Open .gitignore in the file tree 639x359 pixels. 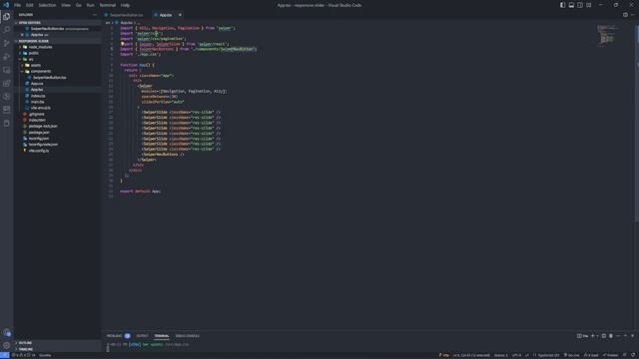(36, 114)
